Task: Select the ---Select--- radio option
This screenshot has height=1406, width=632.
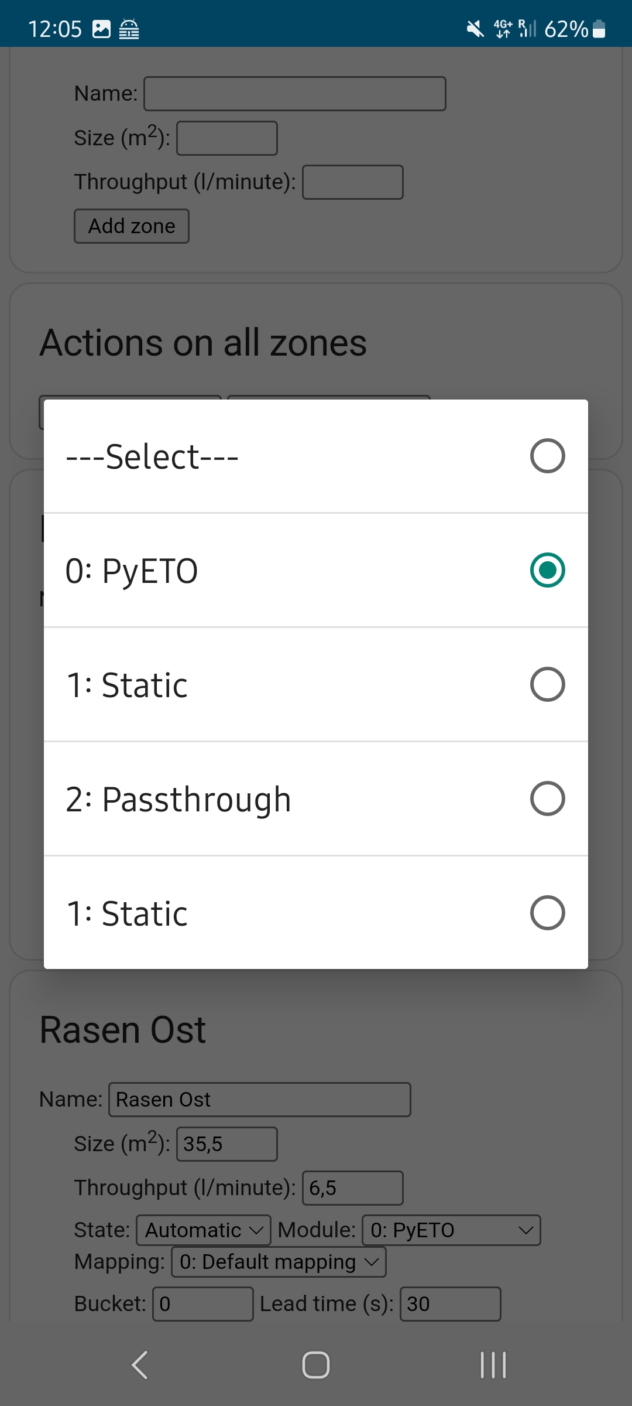Action: [x=316, y=456]
